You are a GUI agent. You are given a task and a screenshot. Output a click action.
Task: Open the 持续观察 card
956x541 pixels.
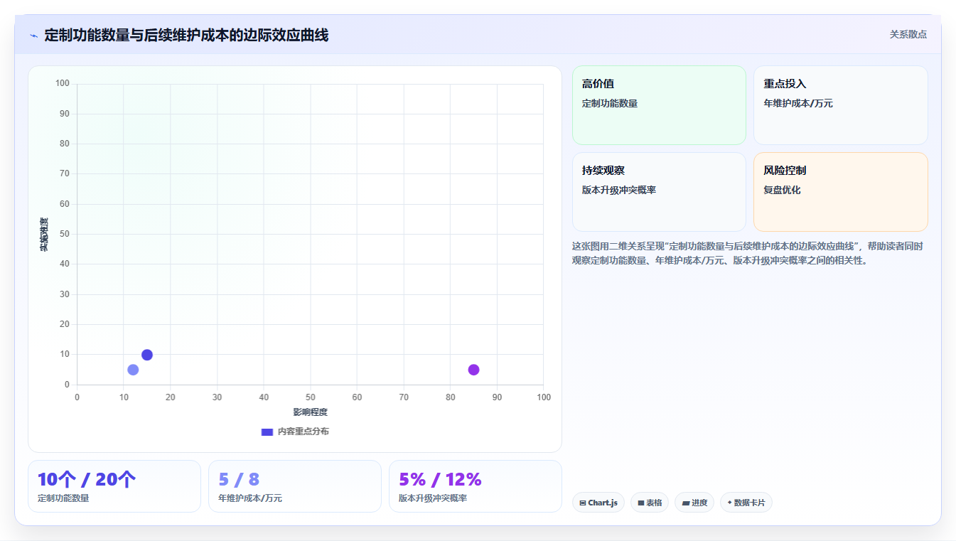tap(659, 192)
